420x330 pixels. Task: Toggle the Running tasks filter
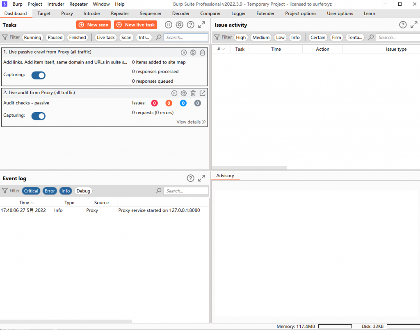[x=32, y=37]
